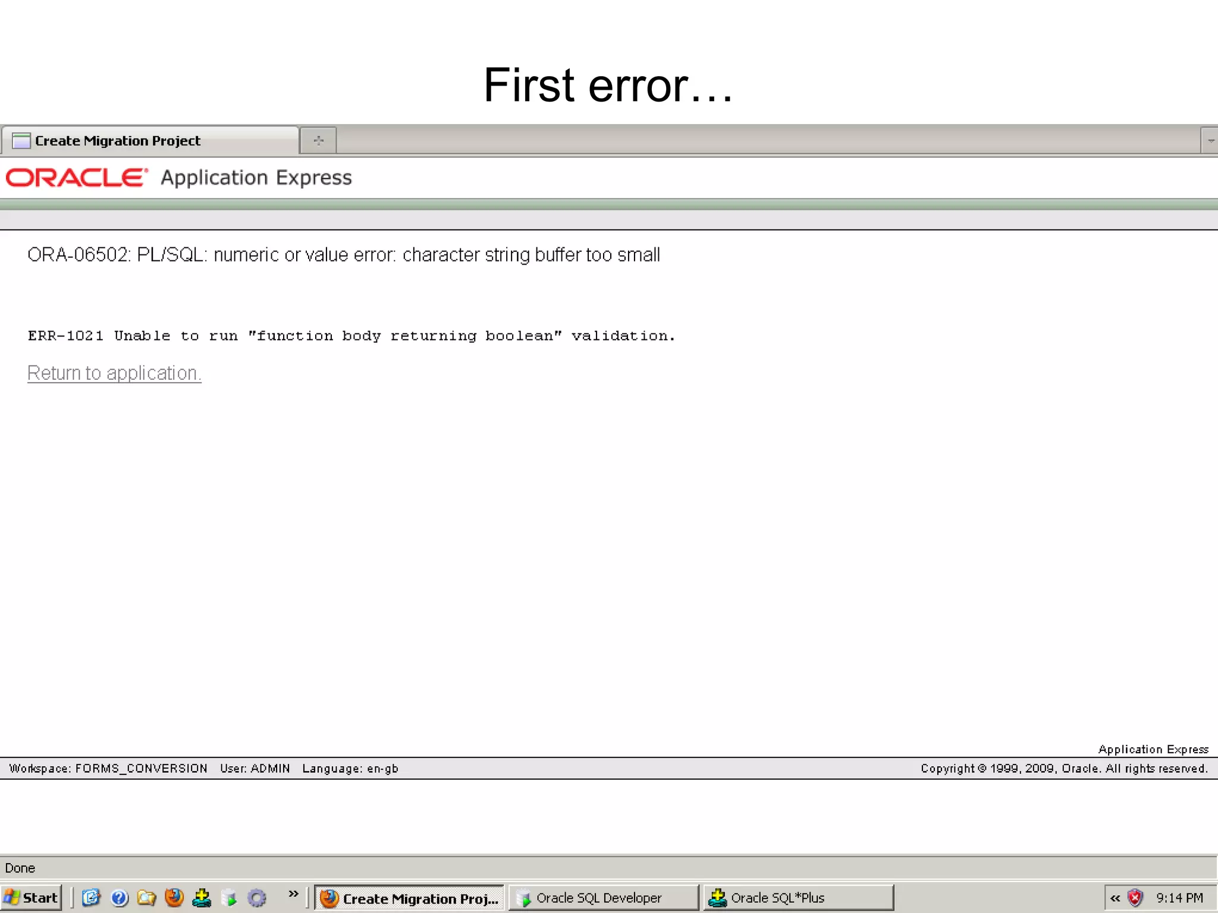
Task: Click the Oracle copyright notice text
Action: (x=1065, y=768)
